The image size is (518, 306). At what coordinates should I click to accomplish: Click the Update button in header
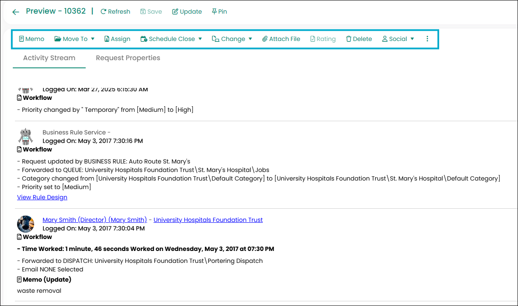(x=187, y=12)
